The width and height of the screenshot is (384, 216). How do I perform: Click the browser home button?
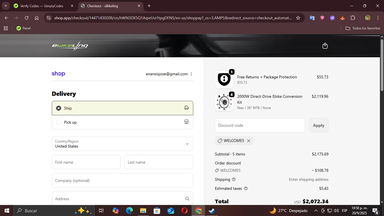point(37,18)
